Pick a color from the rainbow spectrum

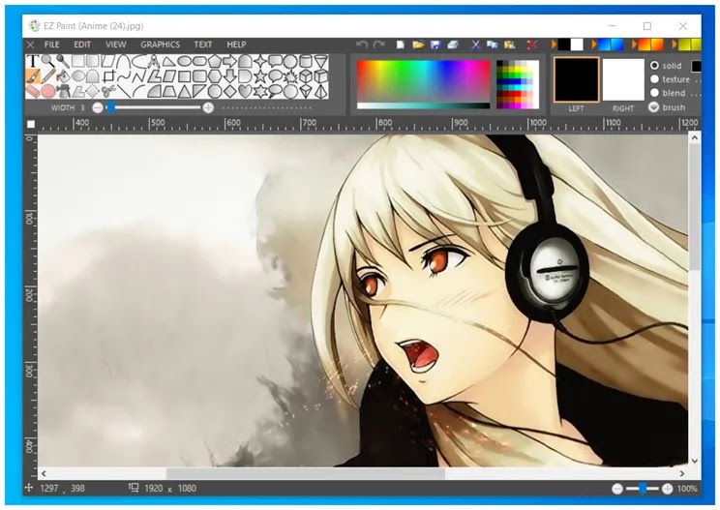(423, 80)
